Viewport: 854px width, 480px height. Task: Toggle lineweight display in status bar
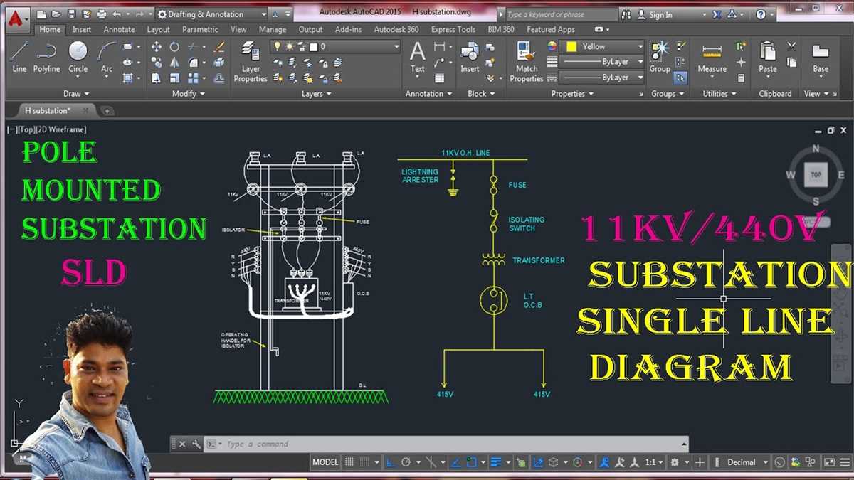coord(497,462)
